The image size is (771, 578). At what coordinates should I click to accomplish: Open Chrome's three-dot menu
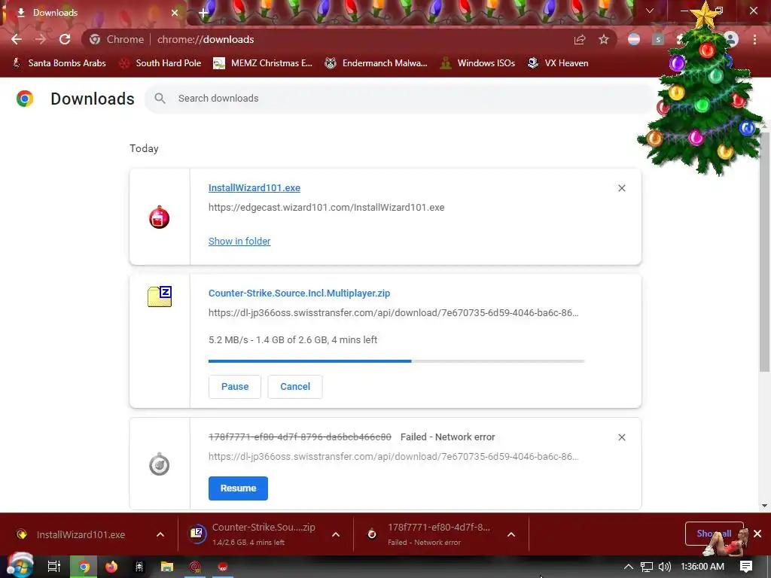click(754, 39)
